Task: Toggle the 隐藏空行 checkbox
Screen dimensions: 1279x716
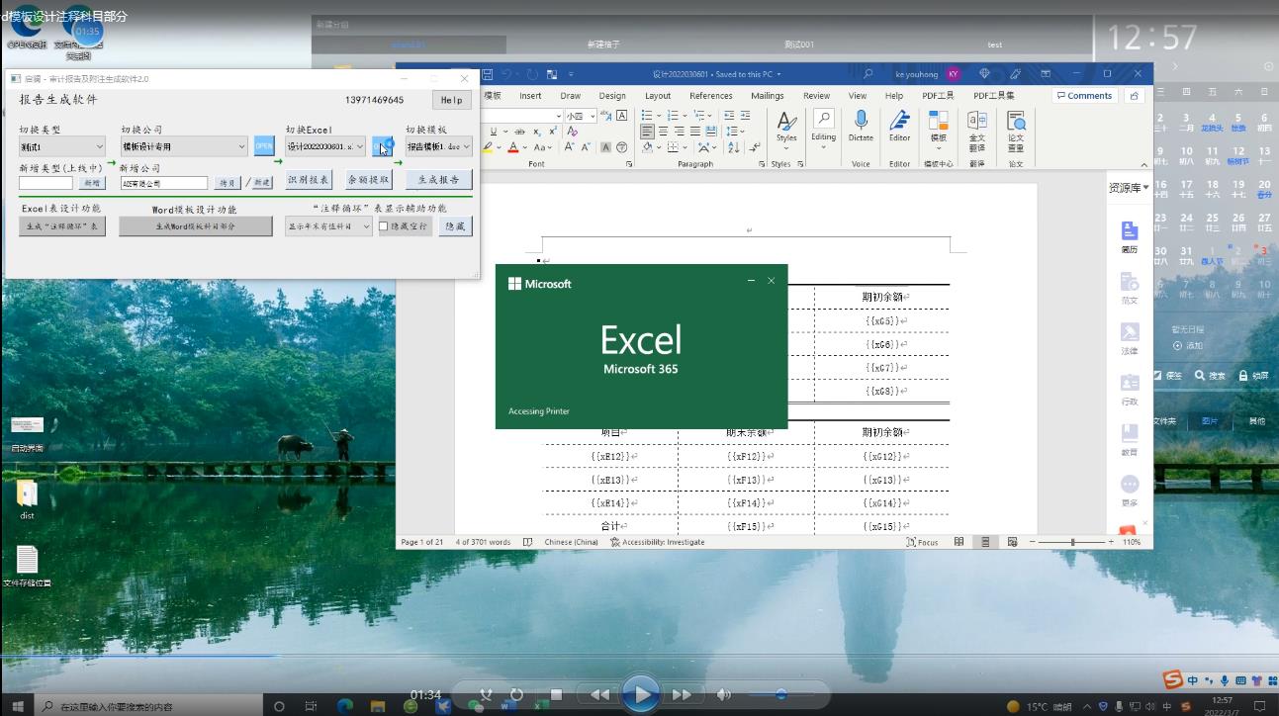Action: [384, 226]
